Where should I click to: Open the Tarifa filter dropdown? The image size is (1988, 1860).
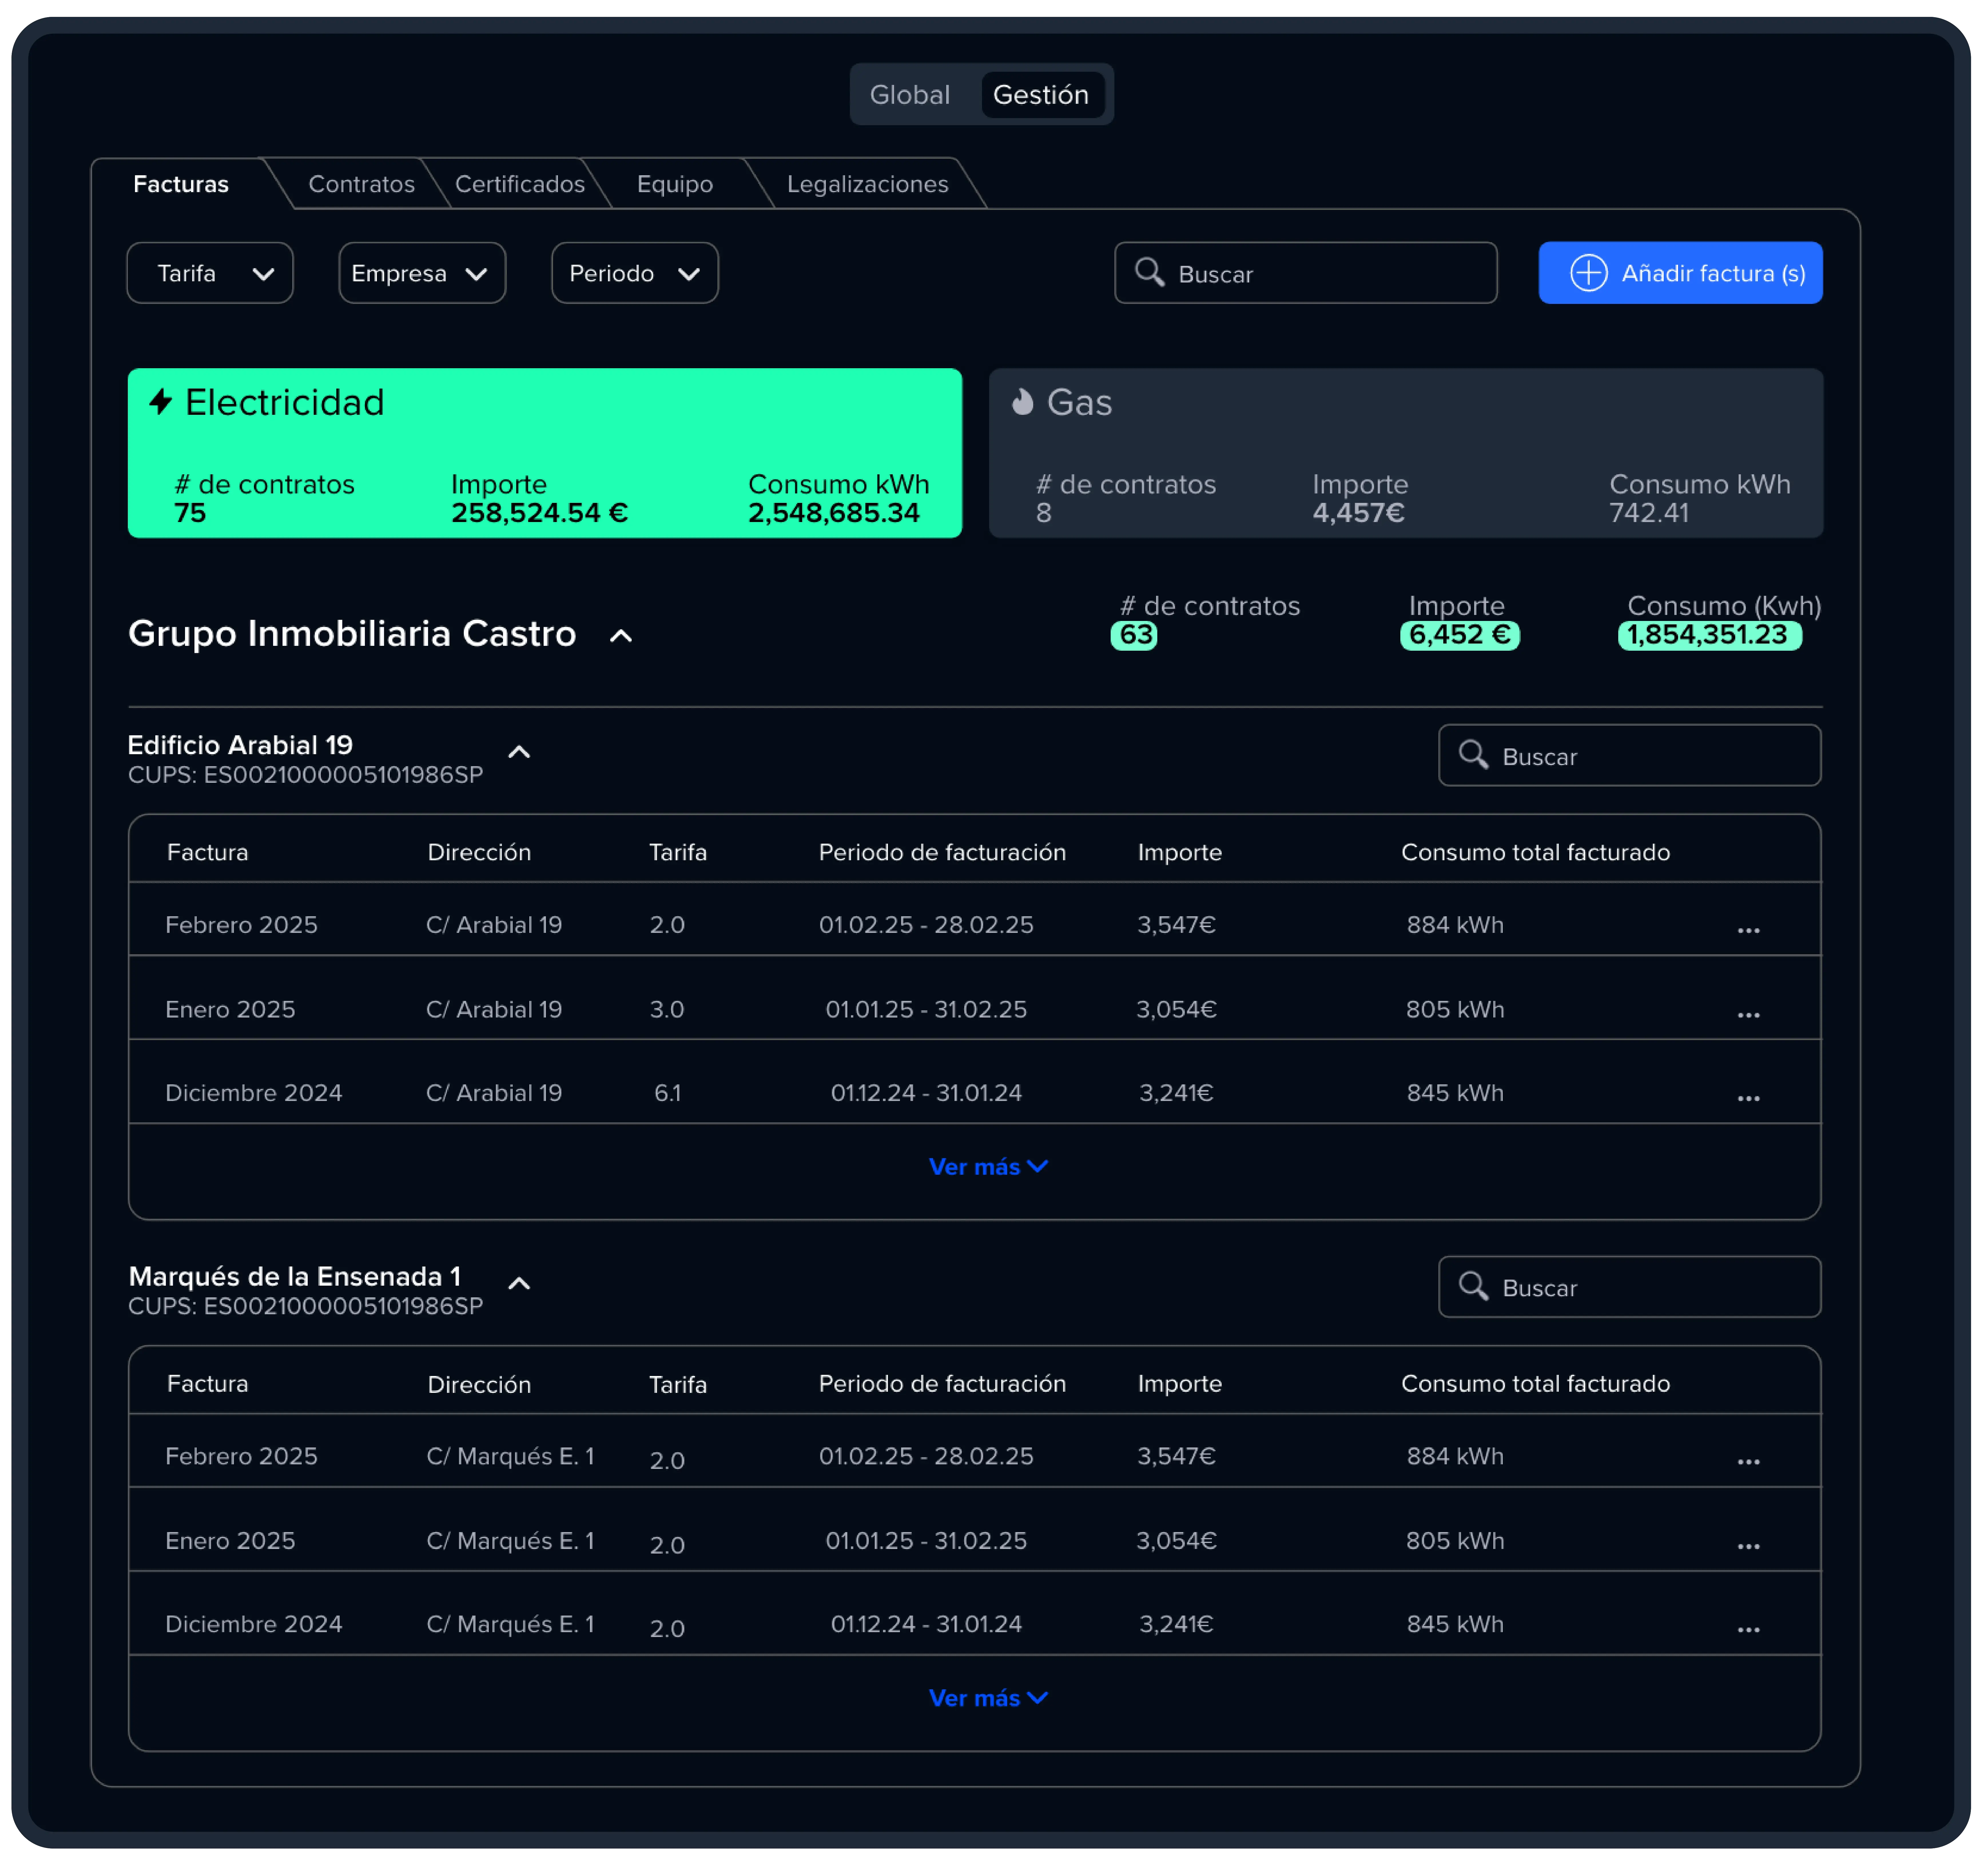pos(210,273)
